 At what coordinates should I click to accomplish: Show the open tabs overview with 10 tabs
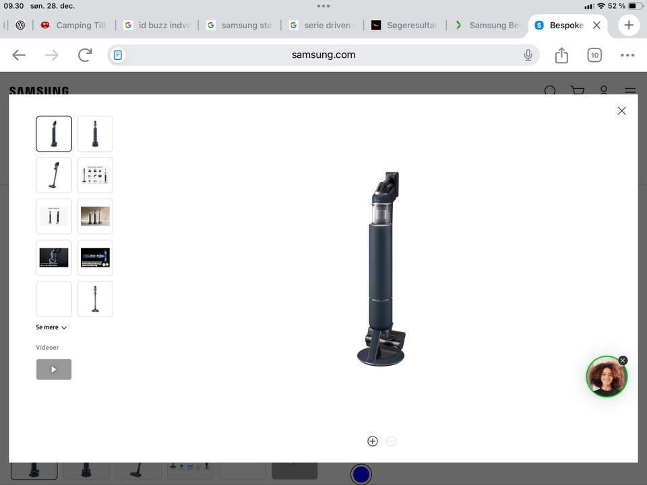click(x=594, y=55)
